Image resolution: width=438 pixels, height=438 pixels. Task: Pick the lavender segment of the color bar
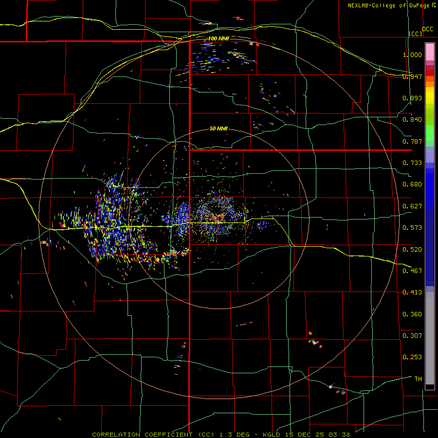430,155
